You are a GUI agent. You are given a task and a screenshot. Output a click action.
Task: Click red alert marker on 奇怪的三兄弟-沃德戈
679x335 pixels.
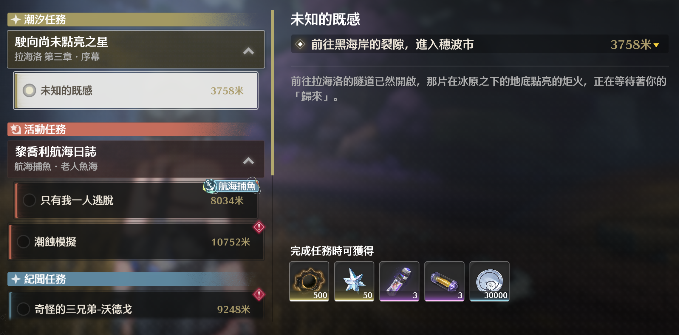(x=259, y=295)
